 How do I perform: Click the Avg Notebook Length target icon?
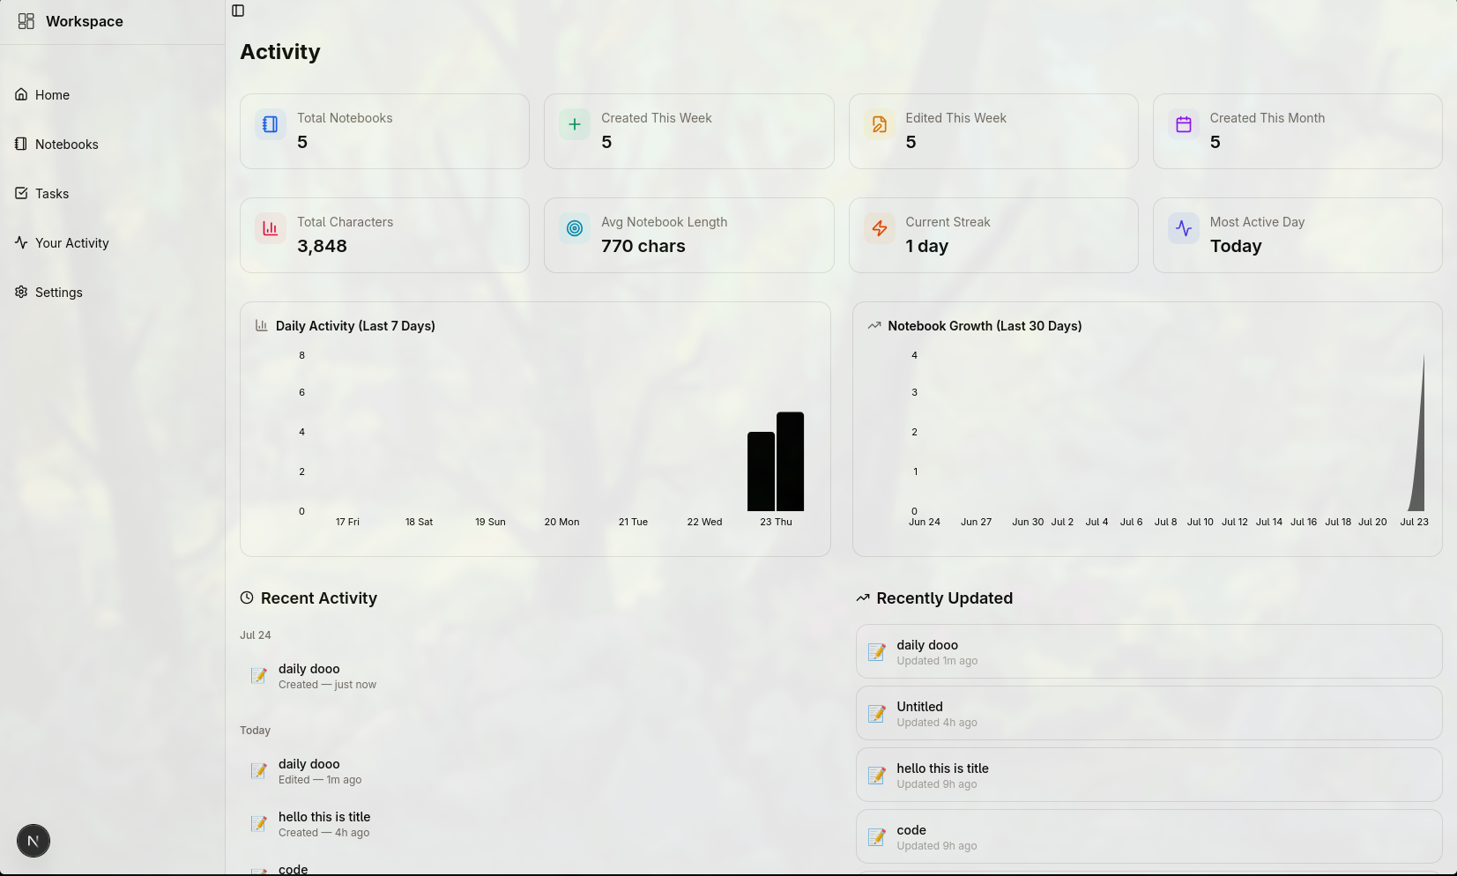[575, 228]
